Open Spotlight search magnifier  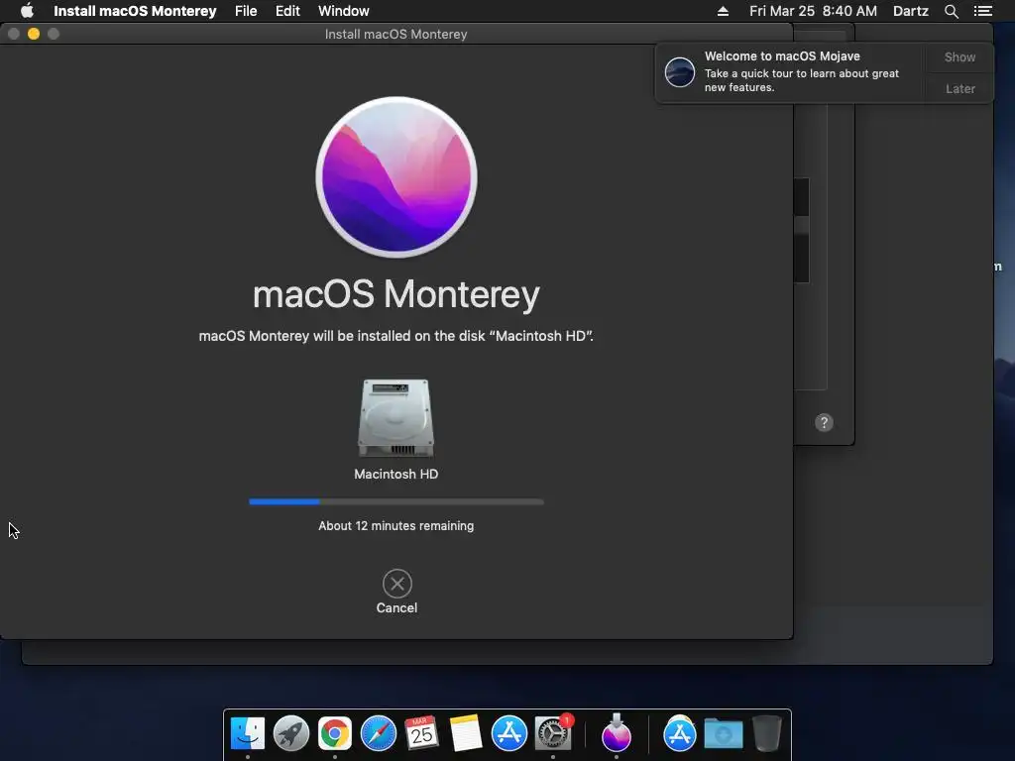pos(951,11)
